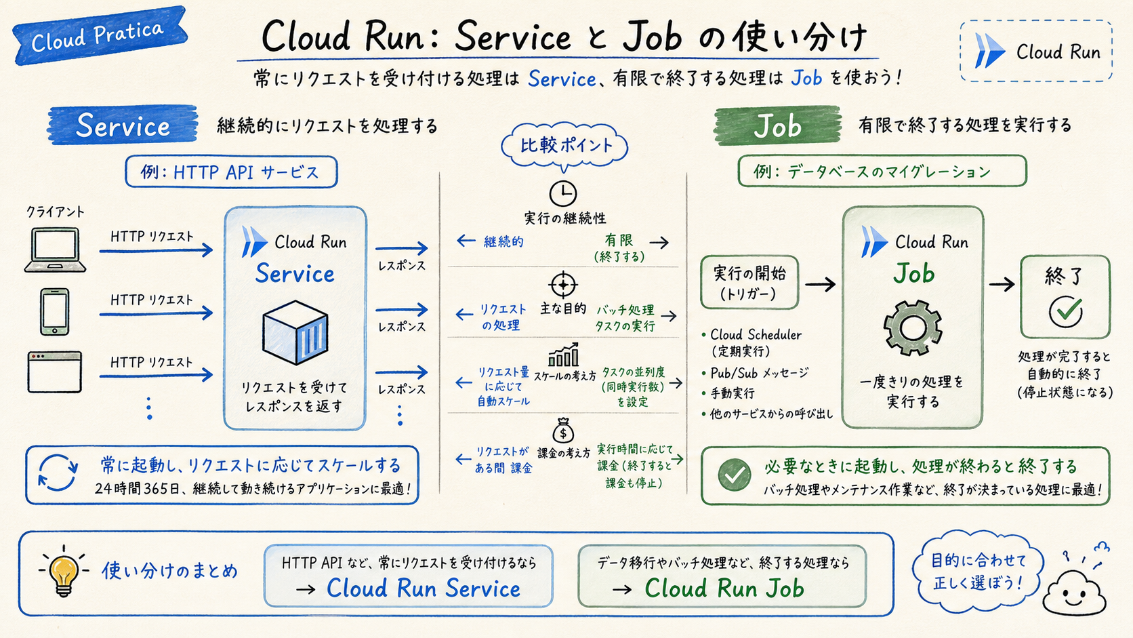Click the Cloud Run logo in the dashed box
This screenshot has width=1133, height=638.
click(x=989, y=52)
